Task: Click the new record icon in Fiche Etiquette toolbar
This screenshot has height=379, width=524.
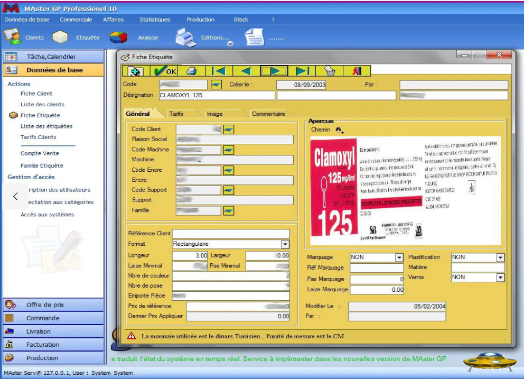Action: tap(135, 70)
